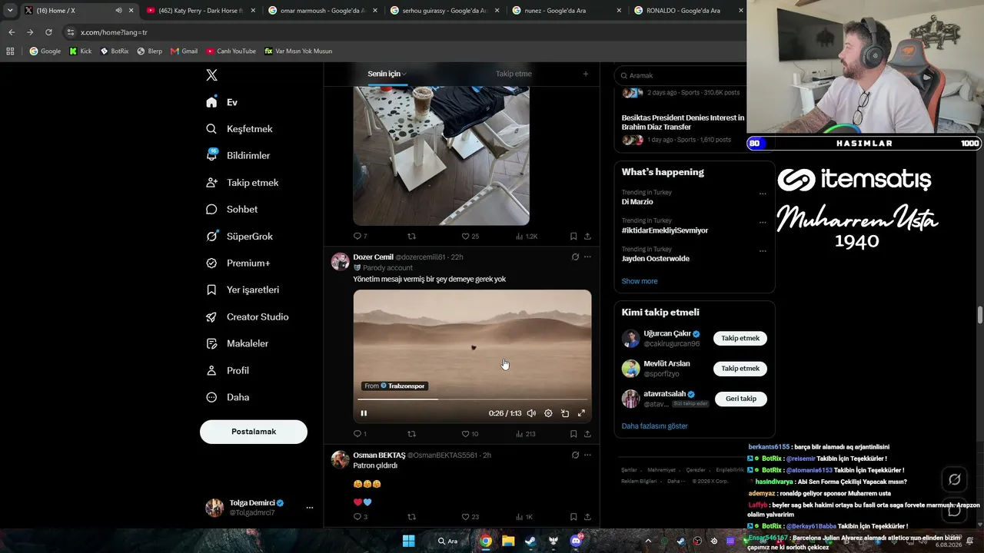Show hidden system tray icons
This screenshot has height=553, width=984.
click(648, 541)
